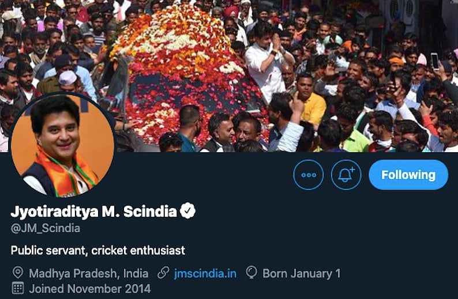The height and width of the screenshot is (299, 458).
Task: Click the location pin icon
Action: tap(18, 273)
